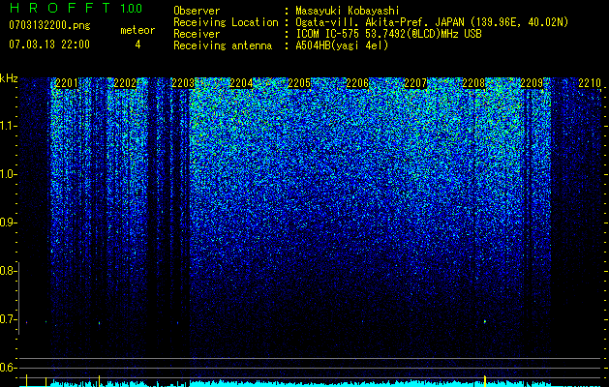Select the filename 0703132200.png
609x387 pixels.
pyautogui.click(x=49, y=26)
